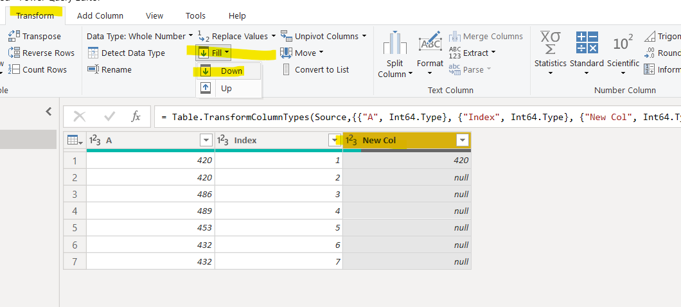
Task: Click the Rounding icon
Action: point(650,53)
